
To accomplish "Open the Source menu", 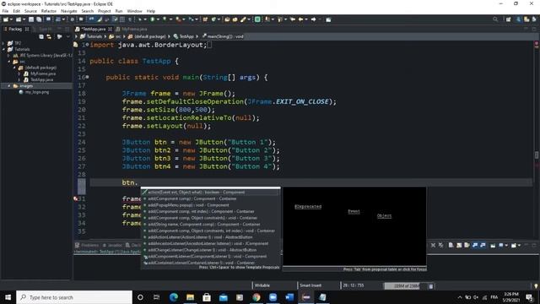I will click(x=30, y=11).
